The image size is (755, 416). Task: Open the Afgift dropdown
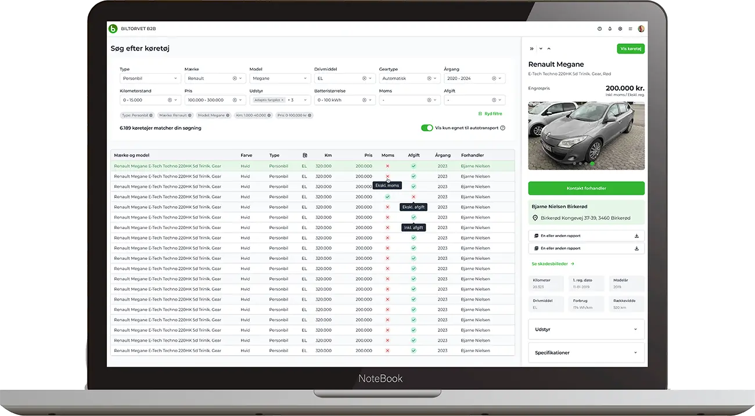tap(474, 100)
